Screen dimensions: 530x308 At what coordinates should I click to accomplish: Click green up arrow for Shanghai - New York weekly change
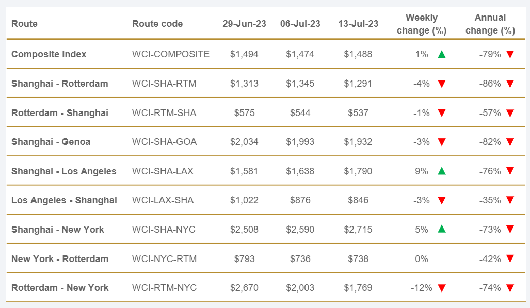(441, 230)
